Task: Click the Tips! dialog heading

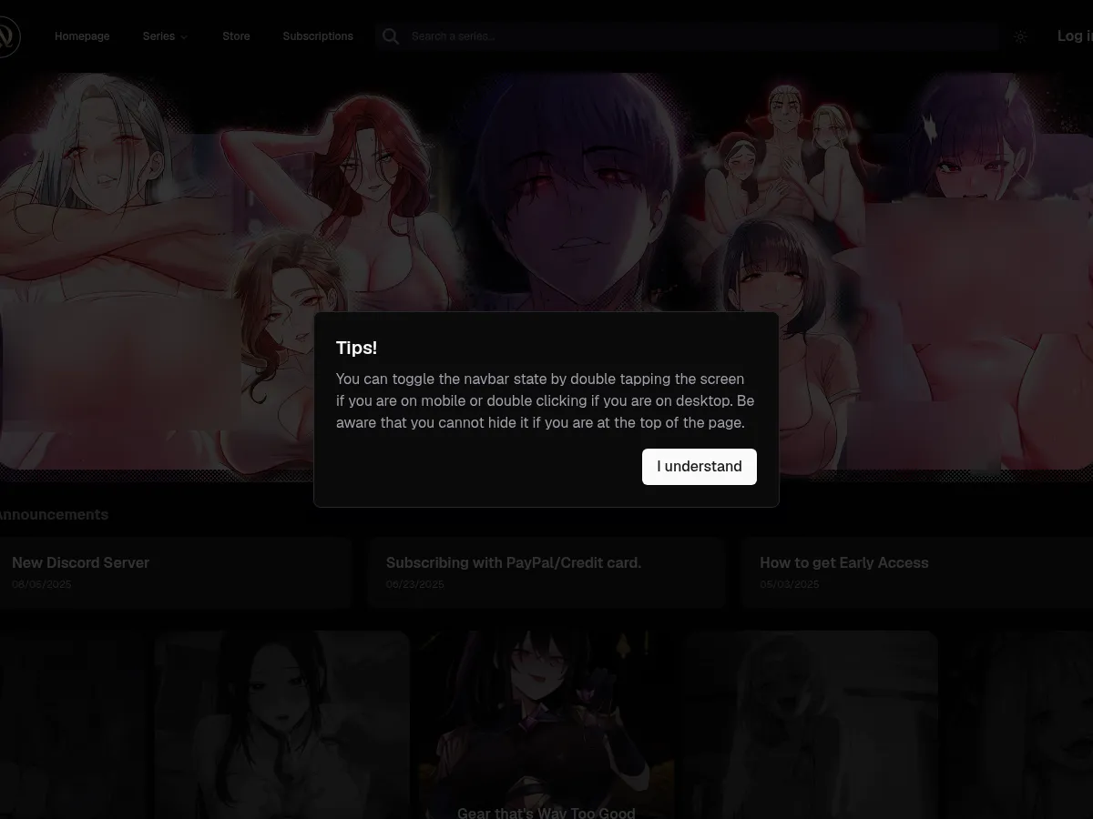Action: [356, 348]
